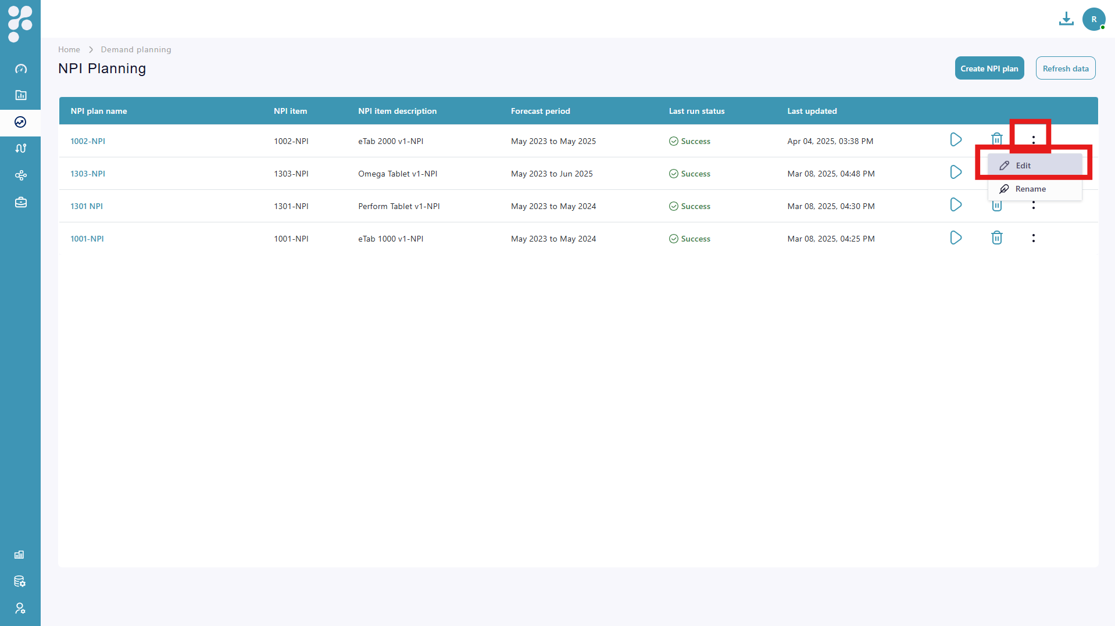The image size is (1115, 626).
Task: Click timestamp Mar 08, 2025, 04:25 PM
Action: point(831,239)
